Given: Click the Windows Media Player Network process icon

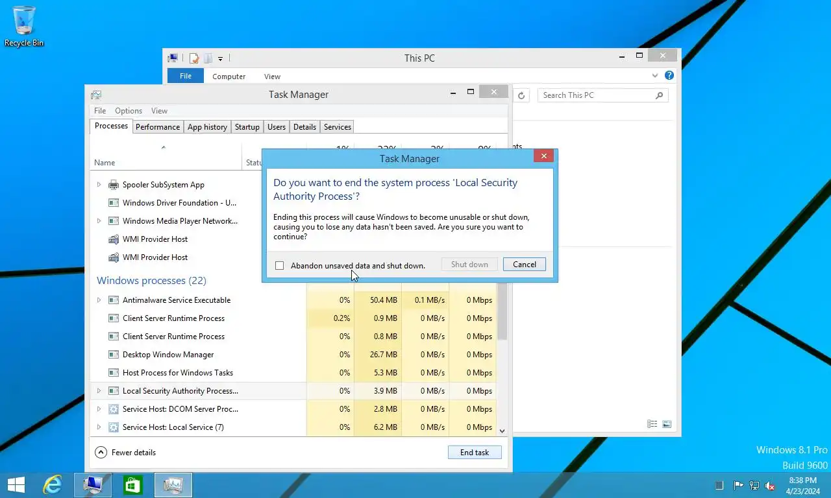Looking at the screenshot, I should 114,221.
